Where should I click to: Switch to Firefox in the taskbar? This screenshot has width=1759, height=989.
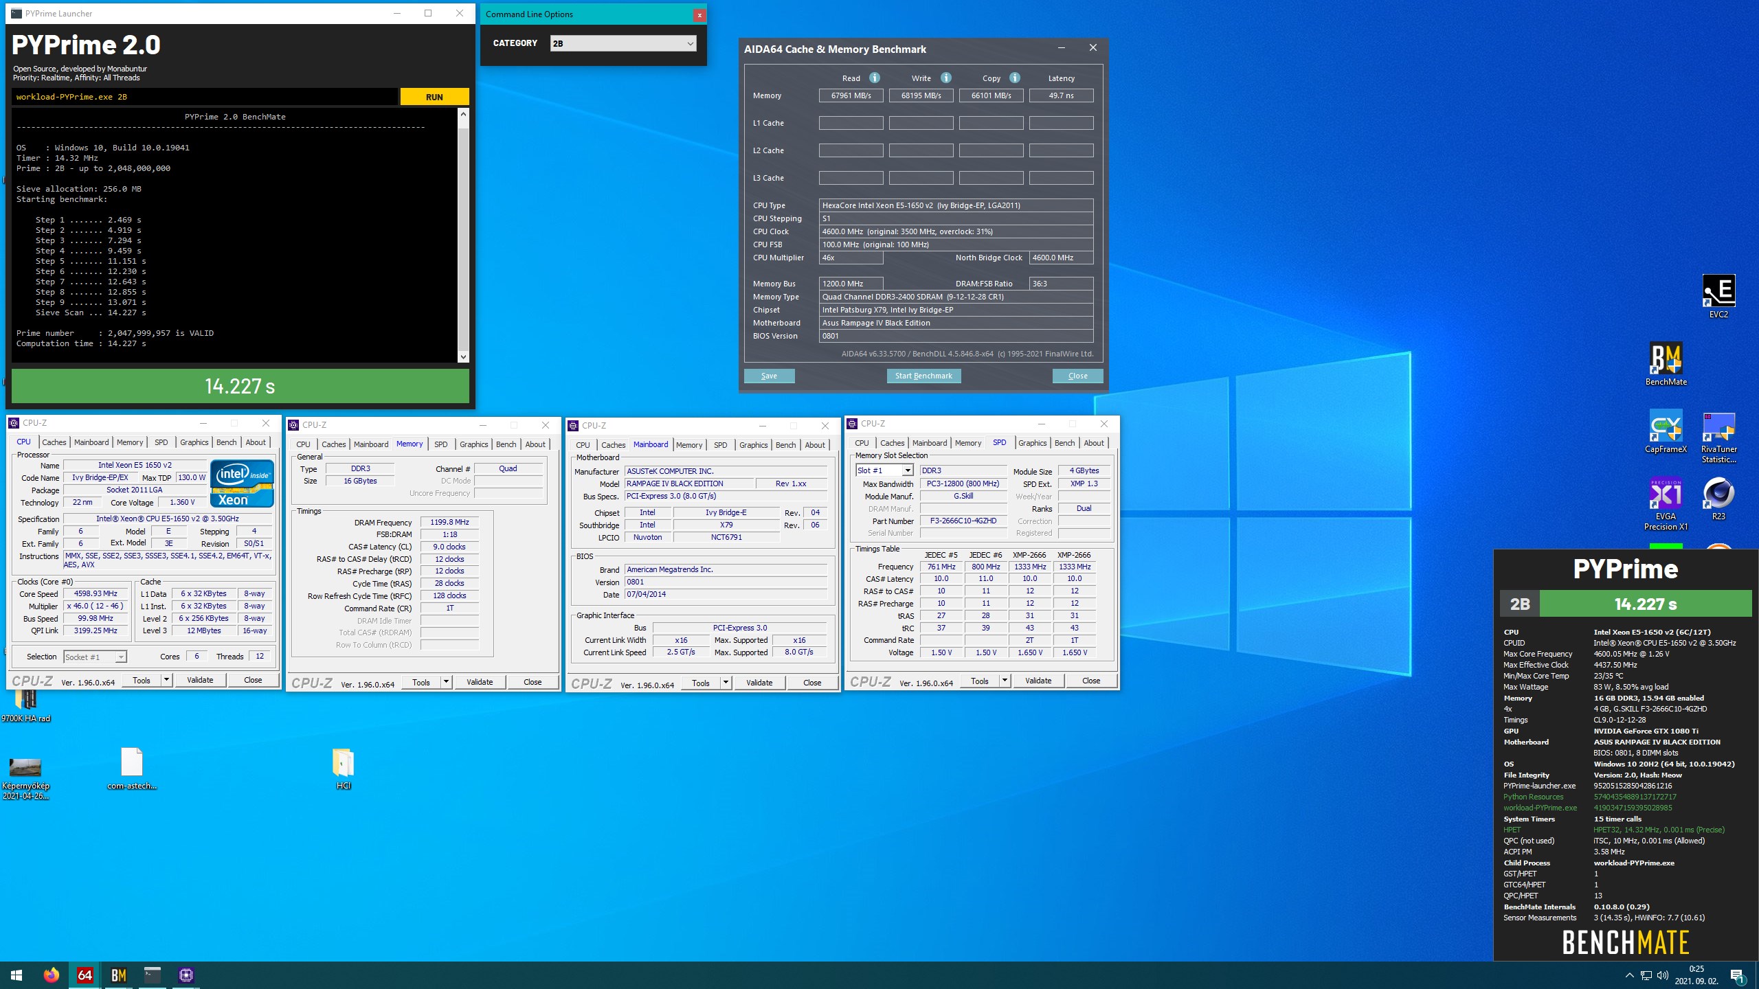coord(51,975)
